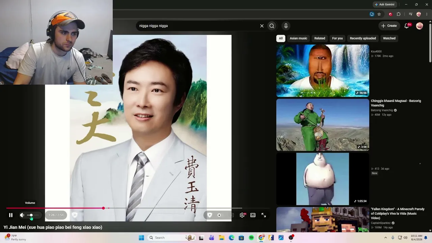Open Chrome media controls icon
This screenshot has height=243, width=432.
[x=410, y=14]
